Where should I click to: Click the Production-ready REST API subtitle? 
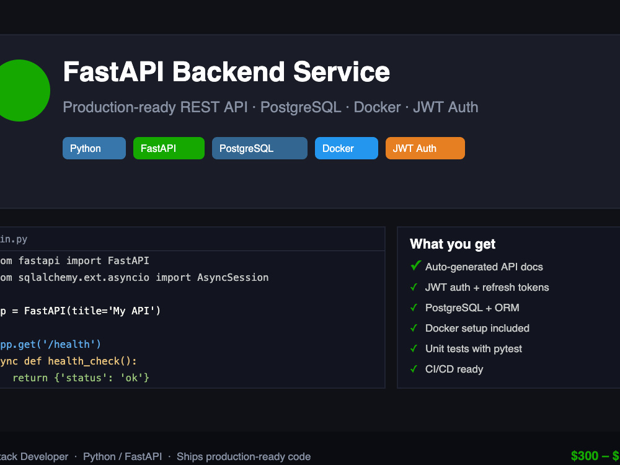pos(270,107)
